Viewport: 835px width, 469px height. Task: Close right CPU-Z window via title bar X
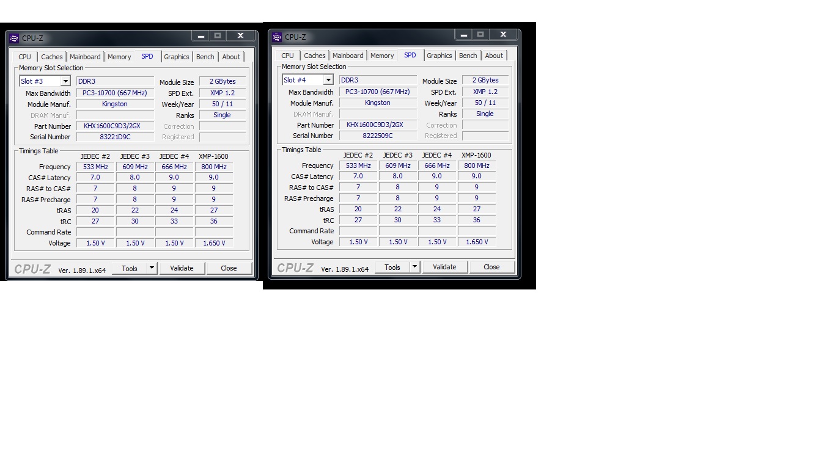click(x=503, y=35)
